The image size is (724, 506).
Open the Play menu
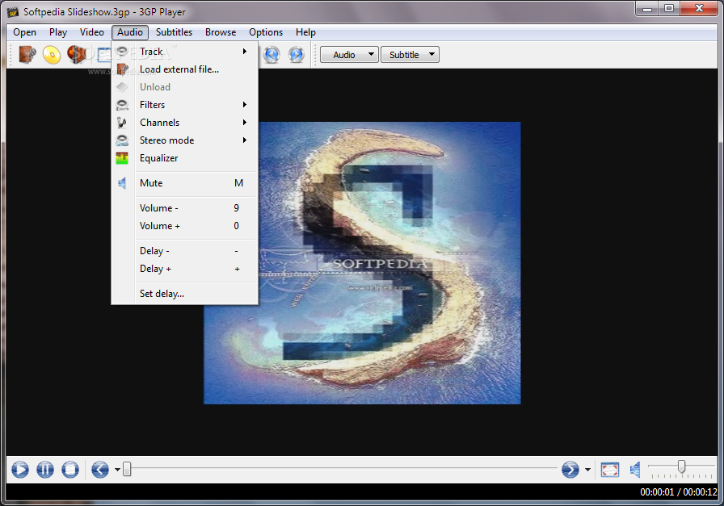[x=58, y=32]
